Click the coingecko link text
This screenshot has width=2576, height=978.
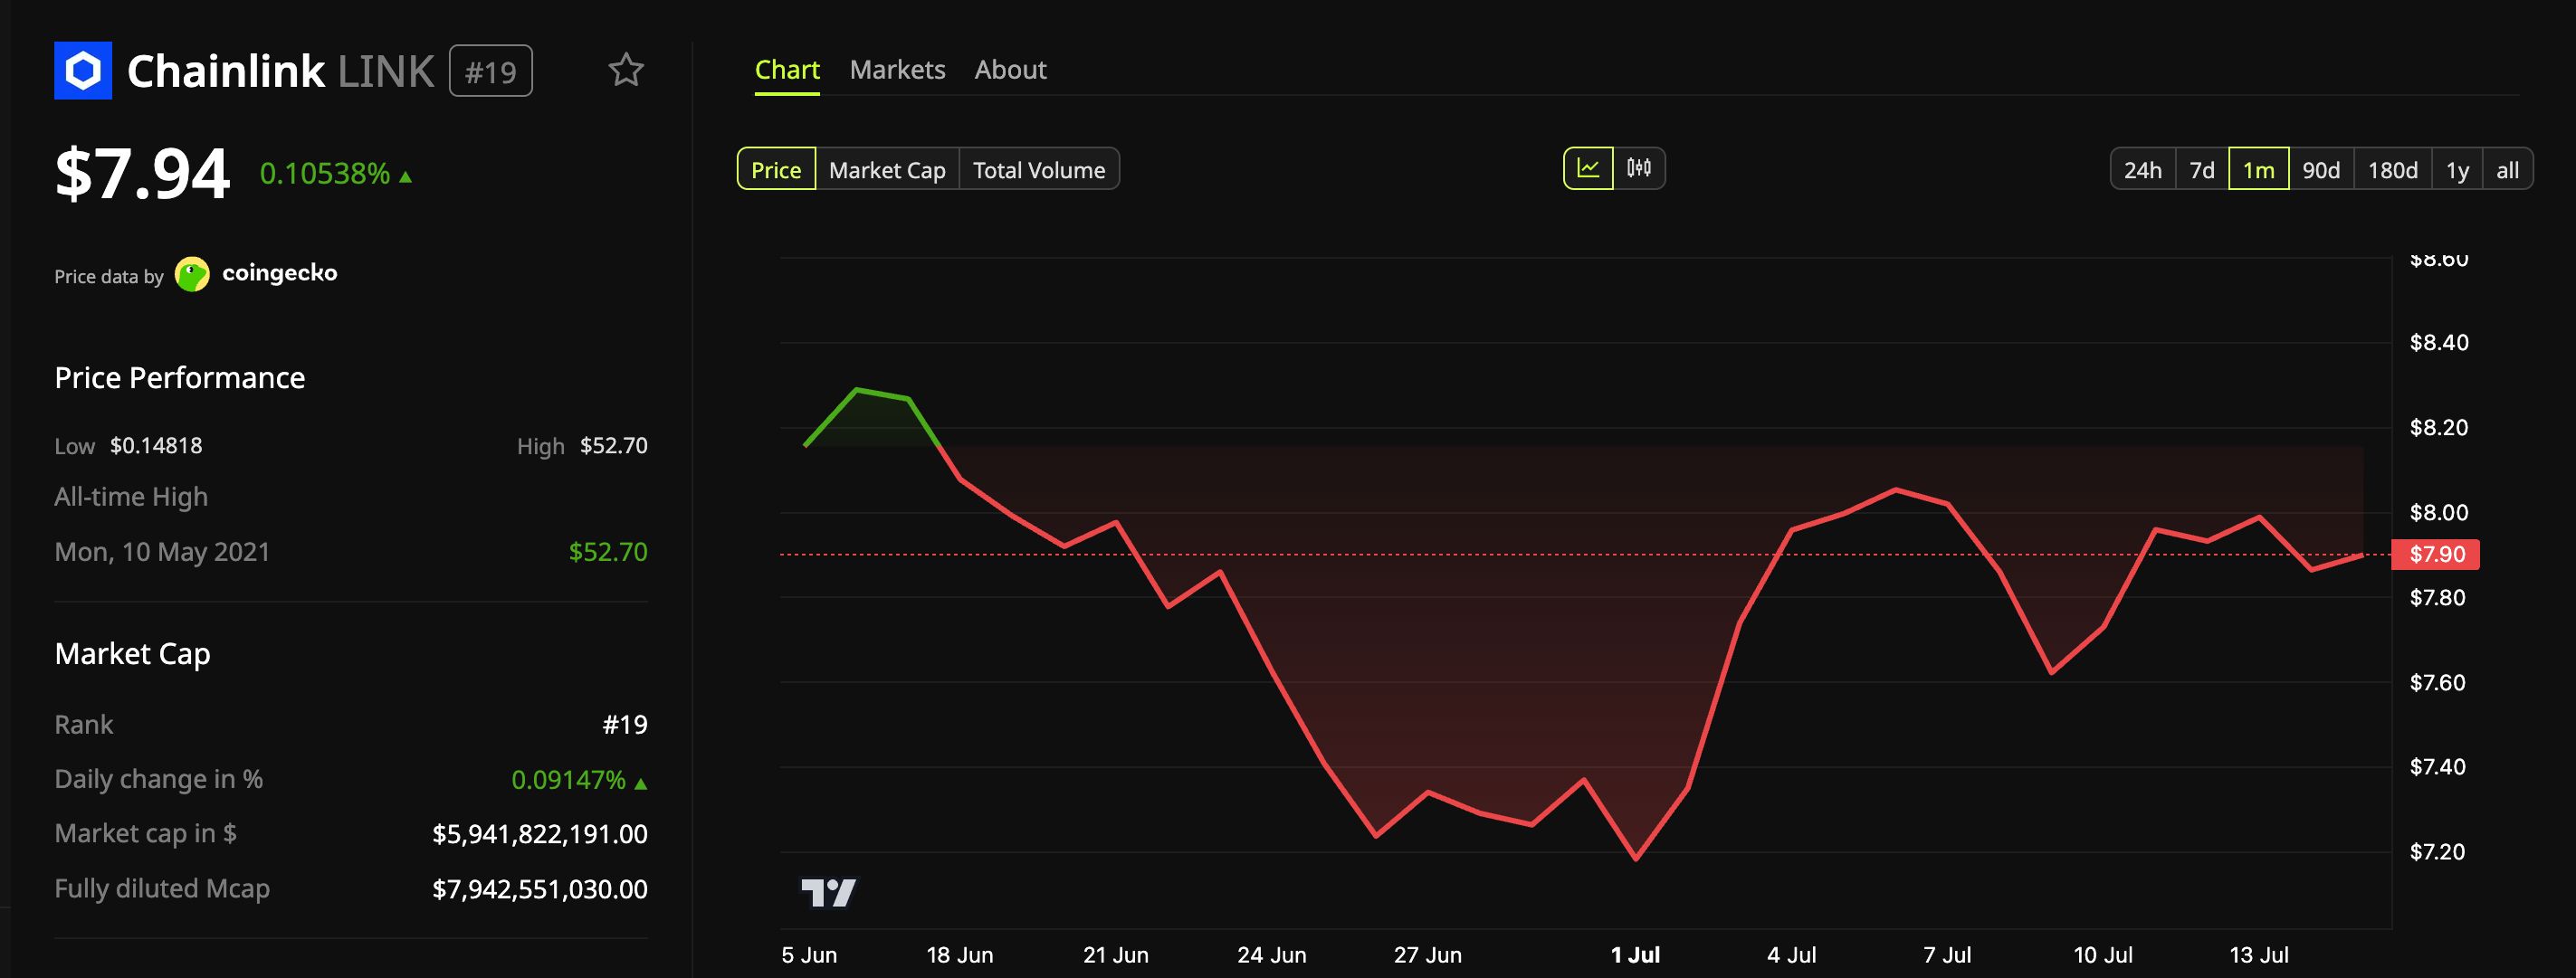(279, 273)
